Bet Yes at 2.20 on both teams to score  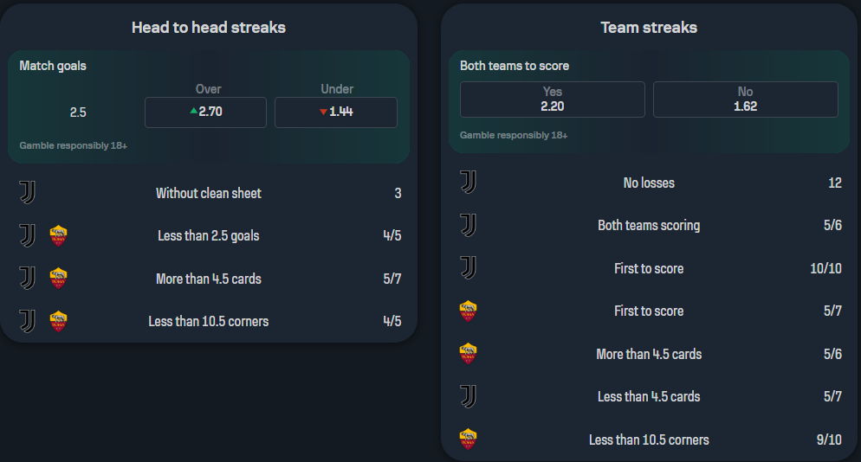[552, 99]
